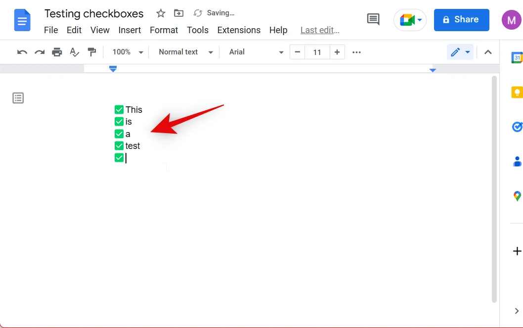Get add-ons with plus icon

click(x=517, y=251)
